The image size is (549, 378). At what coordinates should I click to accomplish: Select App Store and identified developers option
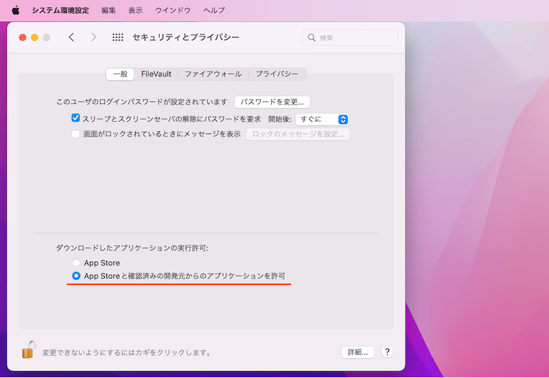(x=76, y=276)
